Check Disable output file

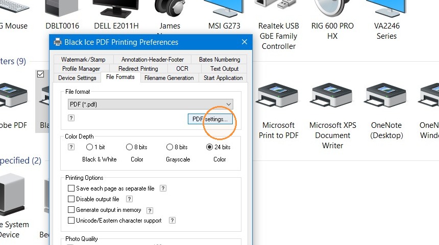[71, 199]
